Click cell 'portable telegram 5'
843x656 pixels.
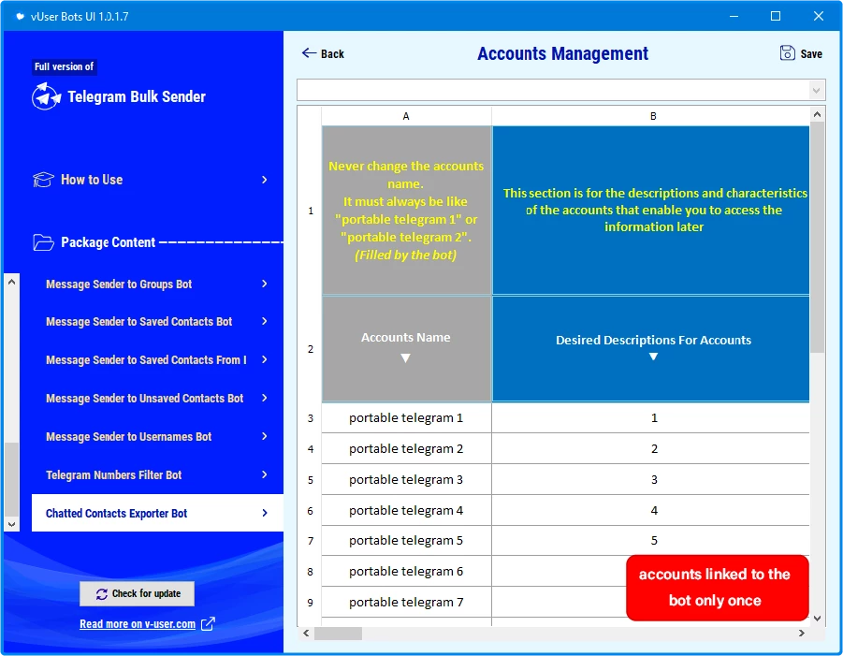406,540
